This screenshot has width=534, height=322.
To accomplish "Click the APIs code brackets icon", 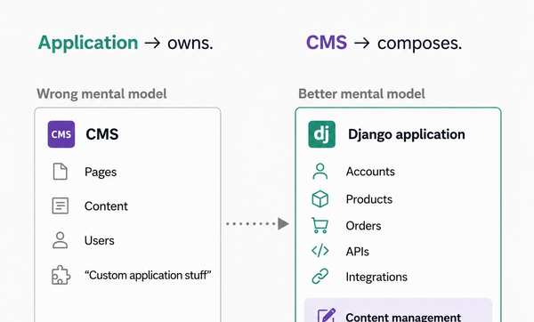I will coord(320,251).
